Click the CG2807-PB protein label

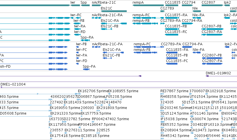coord(212,55)
